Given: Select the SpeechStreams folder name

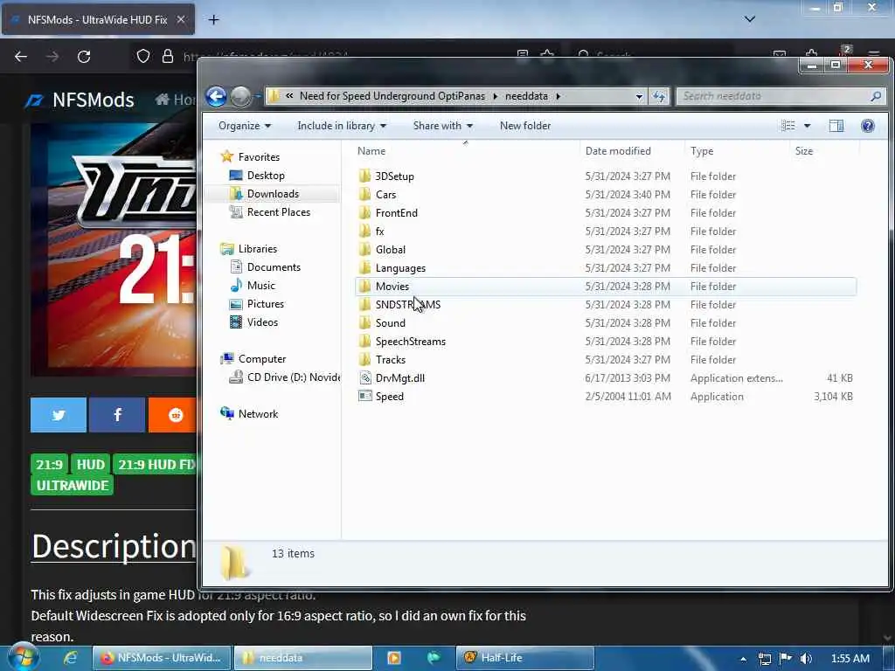Looking at the screenshot, I should point(411,342).
